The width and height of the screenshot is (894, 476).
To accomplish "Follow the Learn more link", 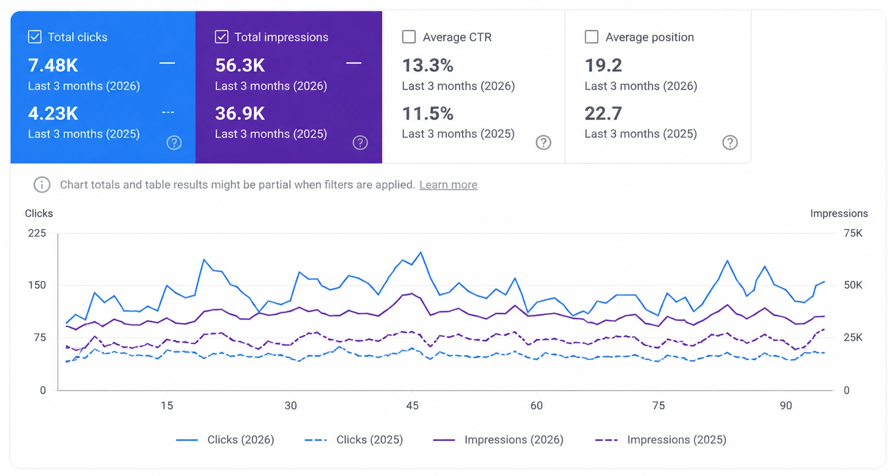I will click(448, 185).
